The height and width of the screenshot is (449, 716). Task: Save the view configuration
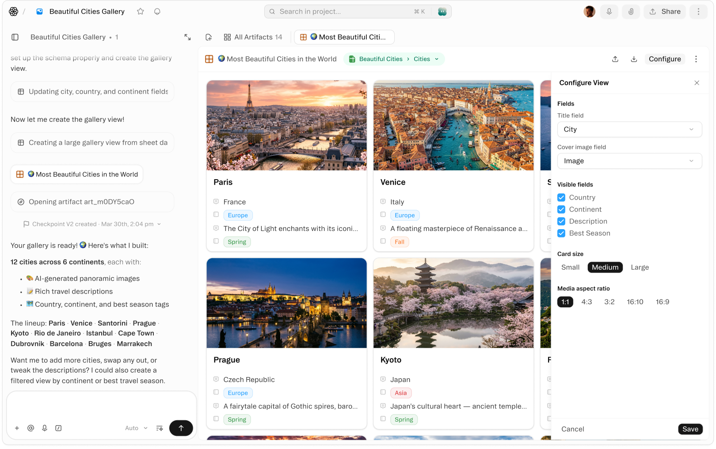pos(690,429)
